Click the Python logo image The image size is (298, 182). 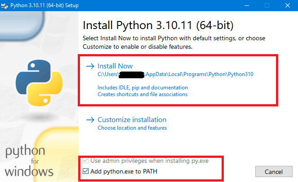(39, 83)
